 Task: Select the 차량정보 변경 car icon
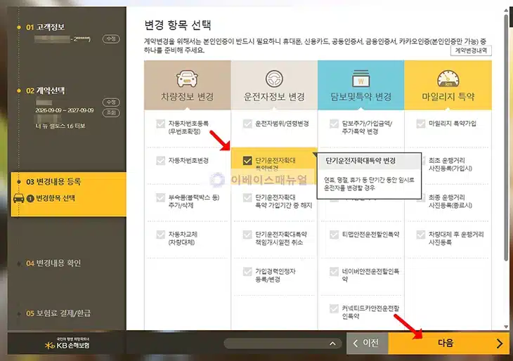(x=187, y=79)
